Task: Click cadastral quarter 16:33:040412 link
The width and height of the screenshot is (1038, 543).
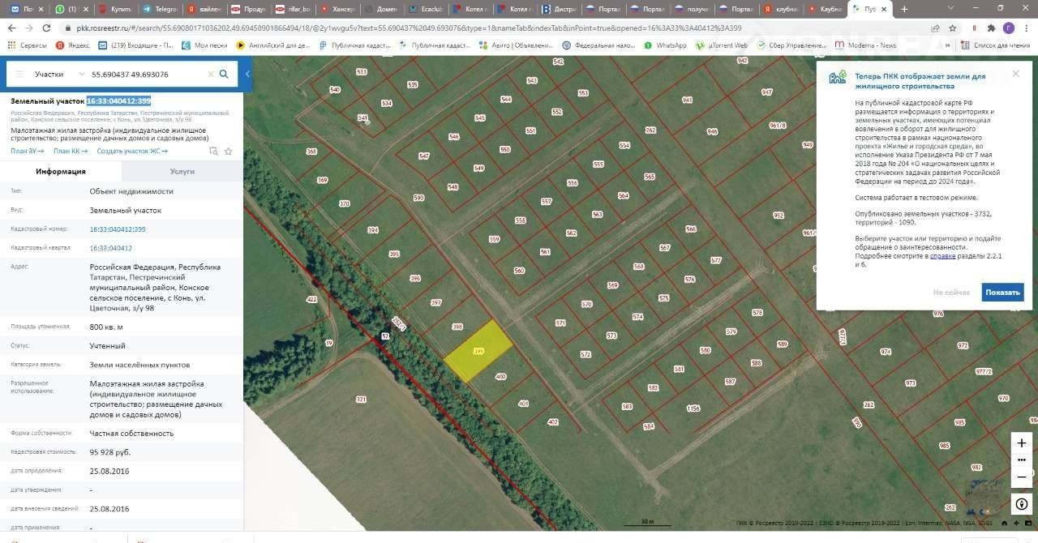Action: [x=110, y=248]
